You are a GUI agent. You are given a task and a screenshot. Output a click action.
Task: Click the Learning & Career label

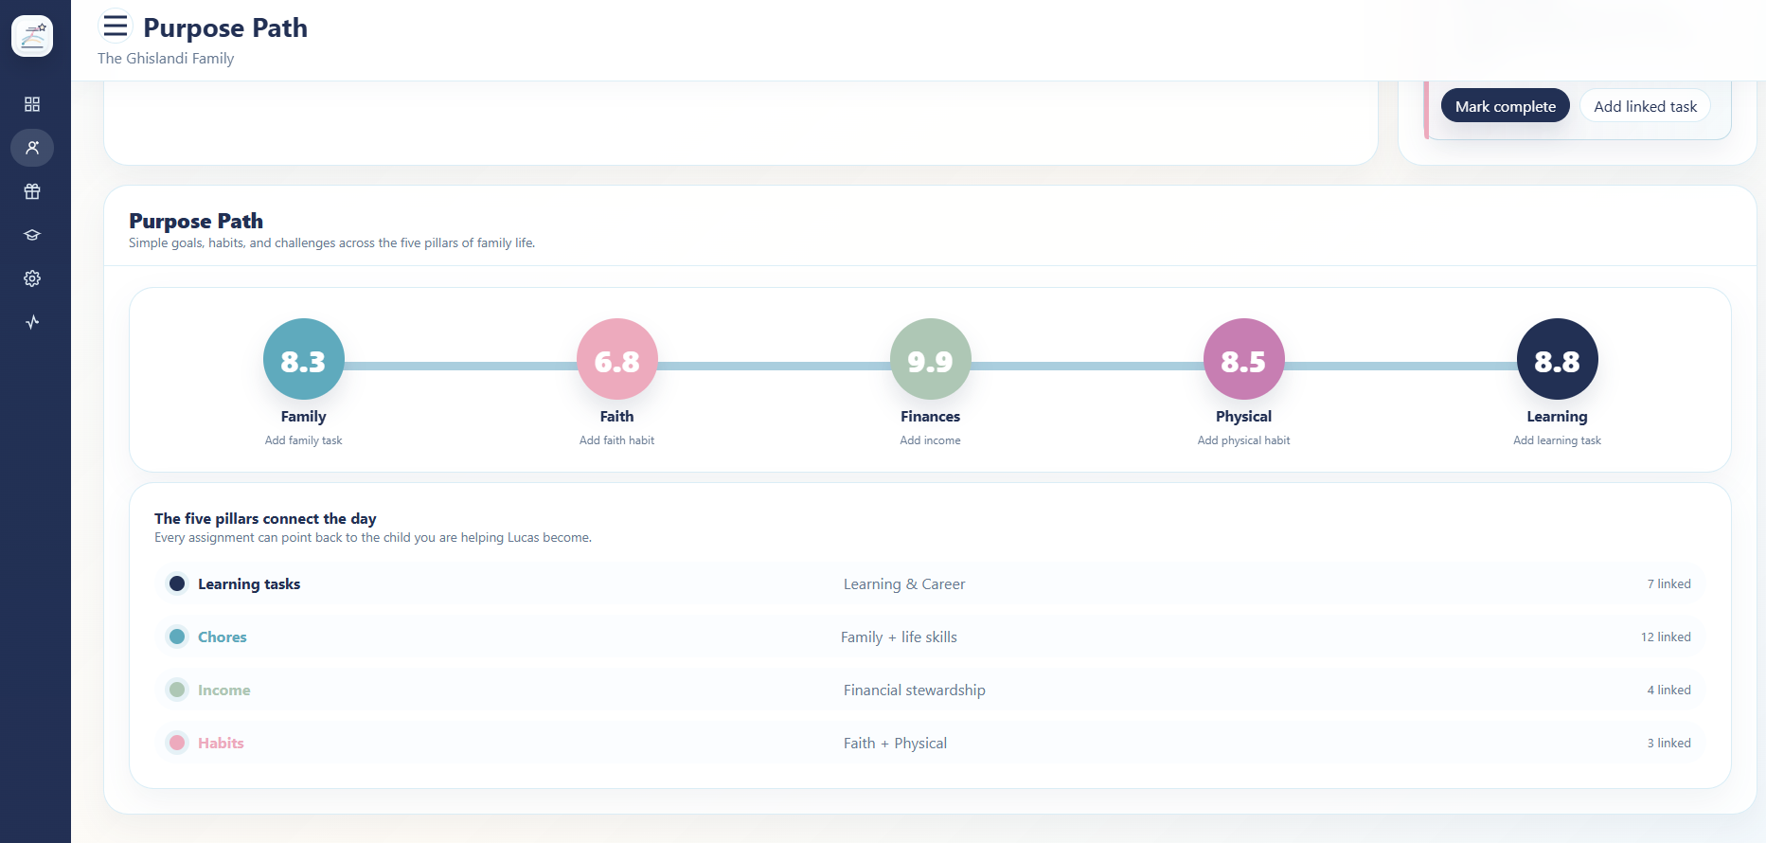click(904, 584)
